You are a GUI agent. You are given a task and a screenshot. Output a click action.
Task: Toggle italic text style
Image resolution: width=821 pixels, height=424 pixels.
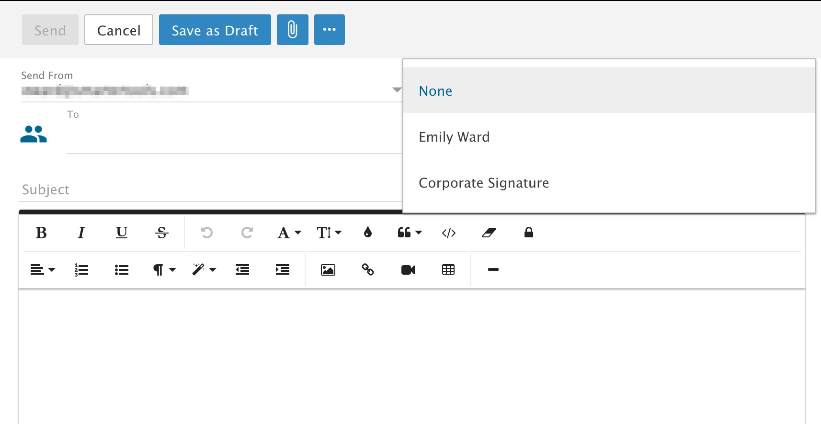(x=81, y=233)
